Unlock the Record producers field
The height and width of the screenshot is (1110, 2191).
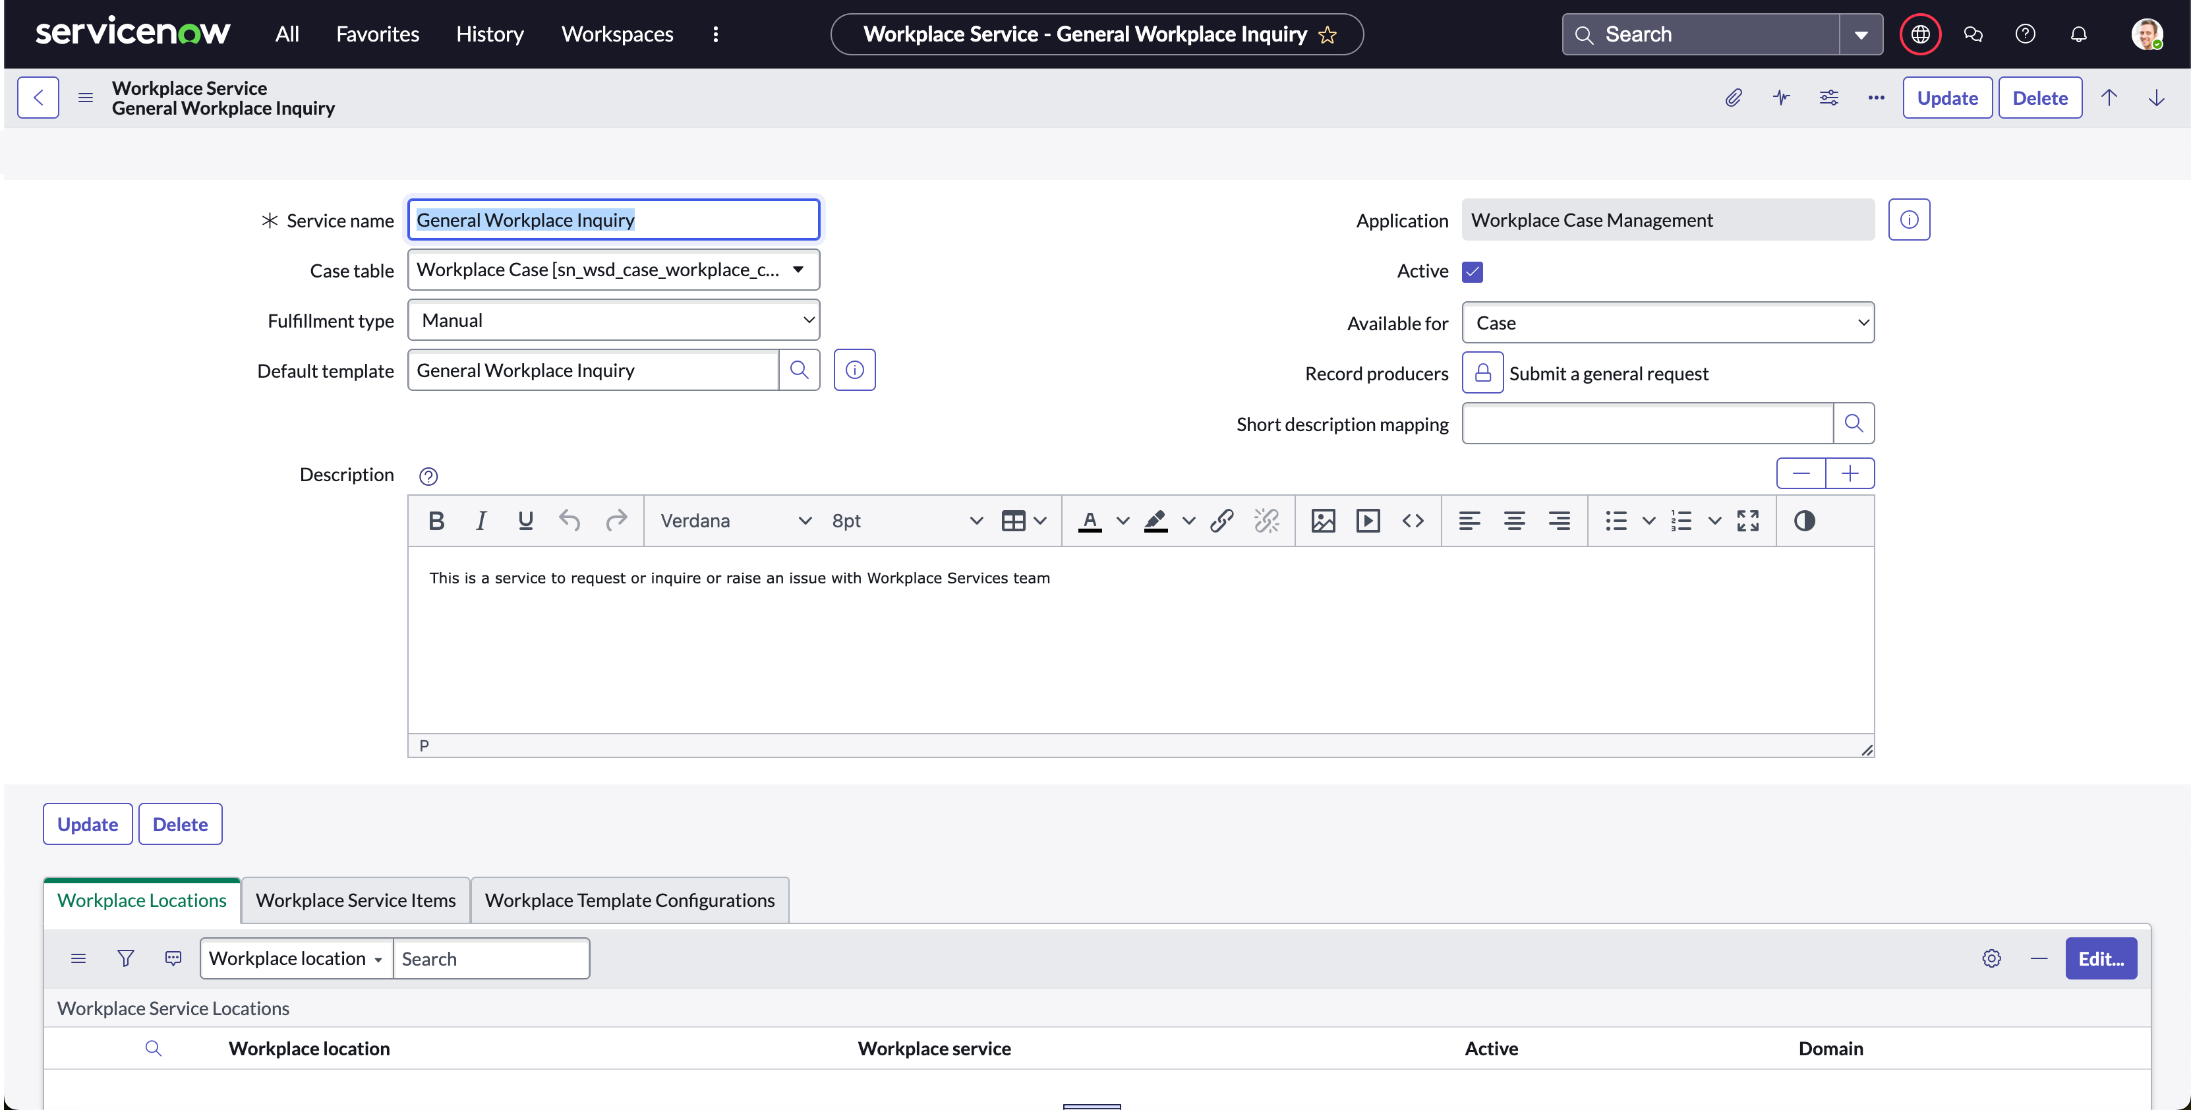[x=1482, y=373]
